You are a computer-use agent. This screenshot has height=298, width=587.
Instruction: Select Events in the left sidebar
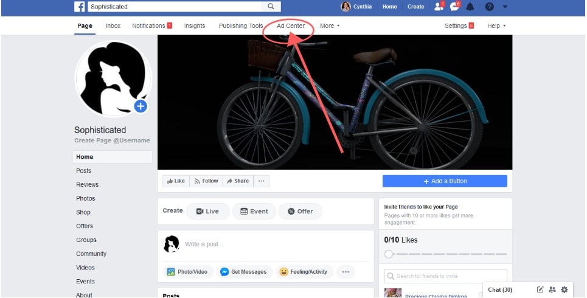(85, 282)
